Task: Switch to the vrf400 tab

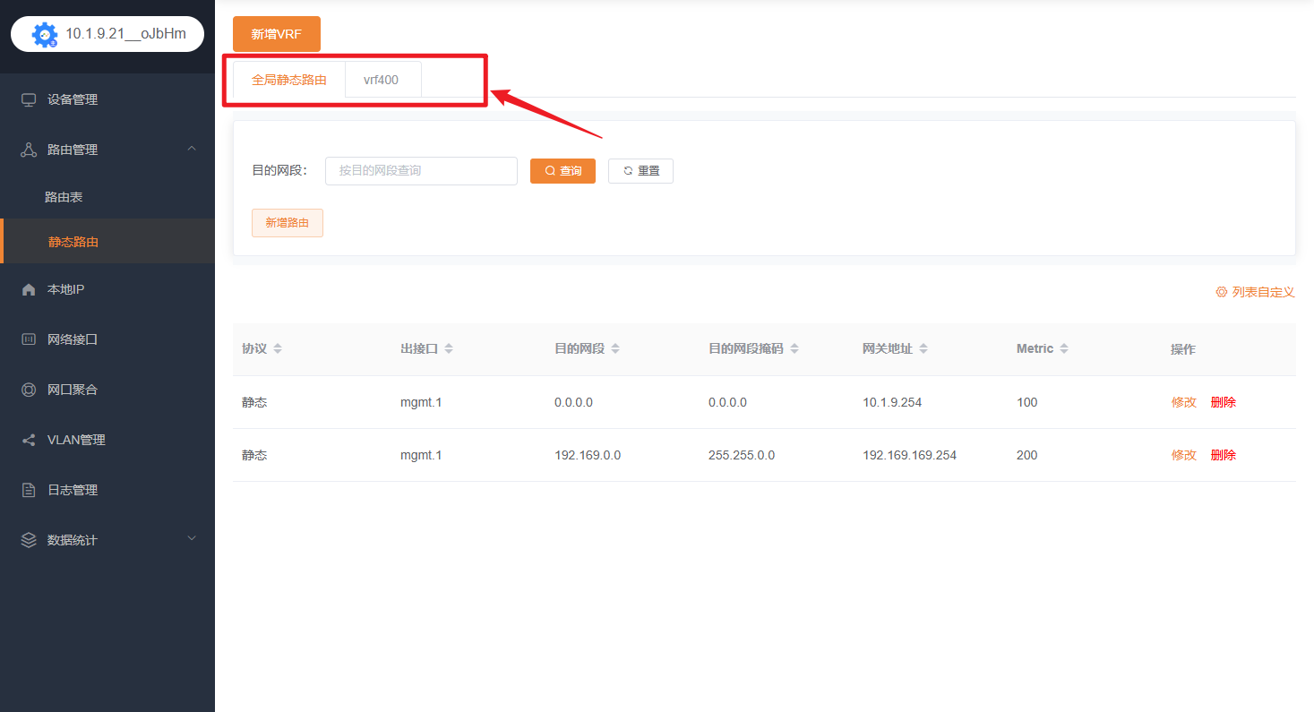Action: point(382,80)
